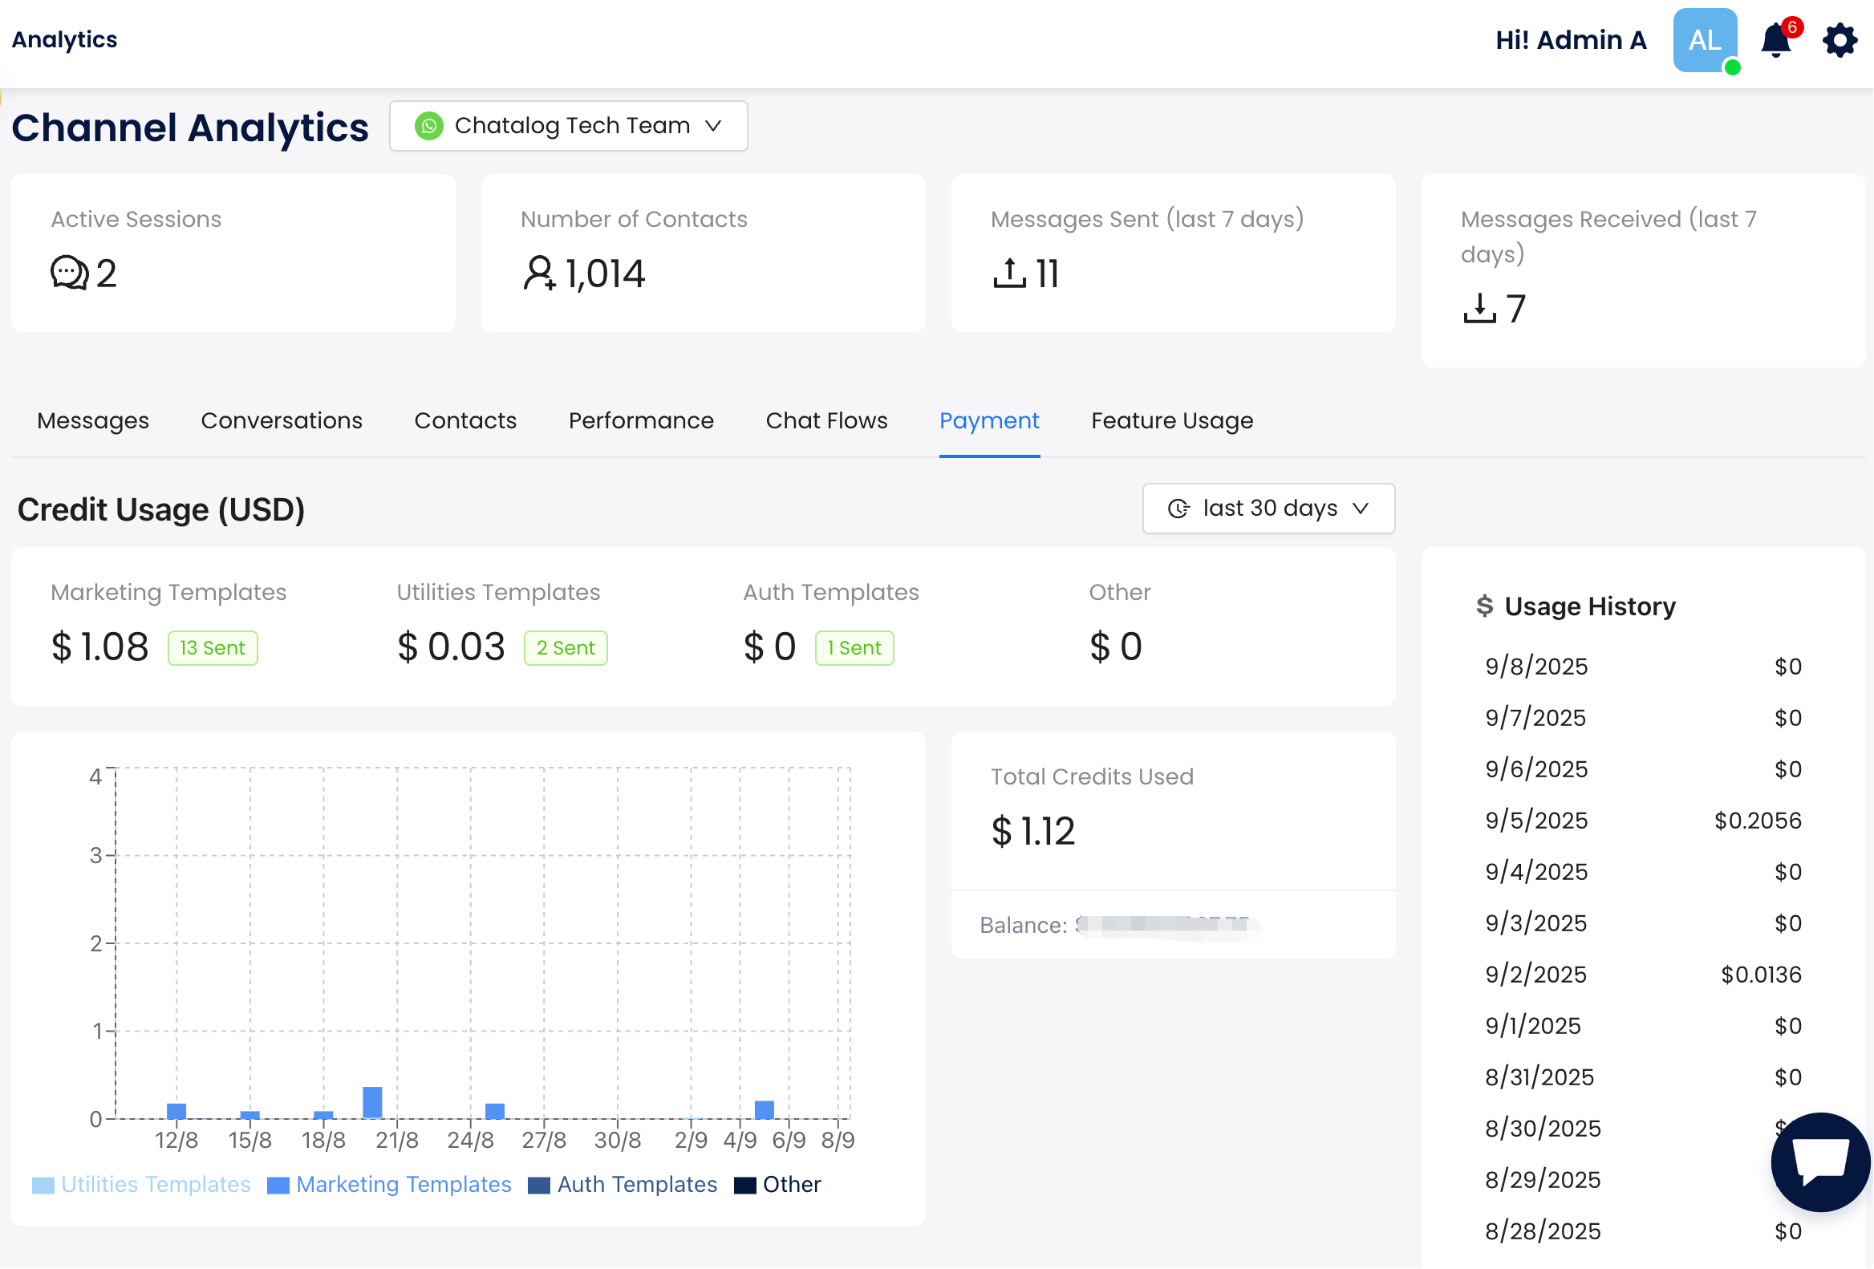Switch to the Feature Usage tab
1874x1269 pixels.
coord(1172,421)
